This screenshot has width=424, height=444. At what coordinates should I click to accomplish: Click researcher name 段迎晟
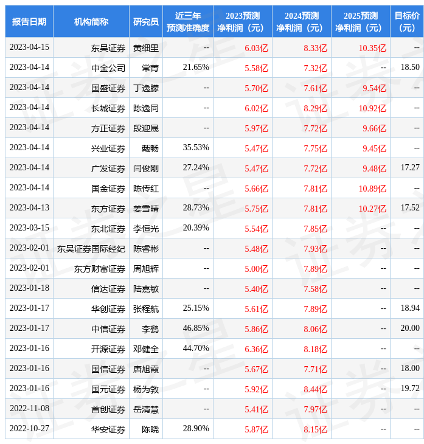tap(146, 128)
